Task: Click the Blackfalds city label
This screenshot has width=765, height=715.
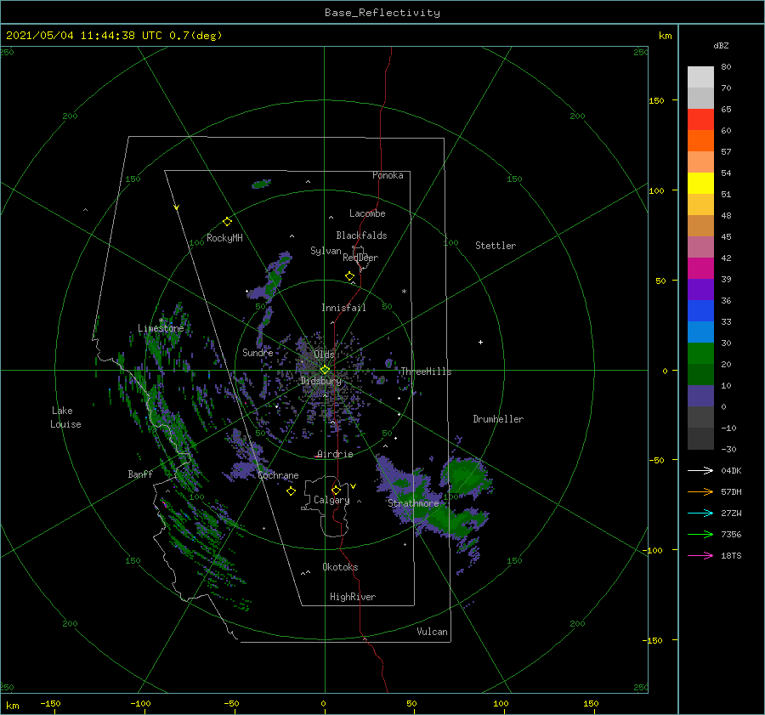Action: pyautogui.click(x=361, y=235)
